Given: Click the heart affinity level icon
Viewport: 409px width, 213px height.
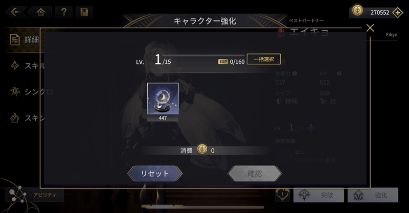Looking at the screenshot, I should click(x=282, y=195).
